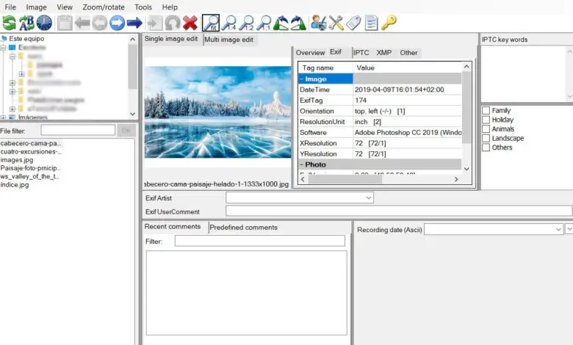Viewport: 573px width, 345px height.
Task: Click the price tag icon in toolbar
Action: pyautogui.click(x=354, y=23)
